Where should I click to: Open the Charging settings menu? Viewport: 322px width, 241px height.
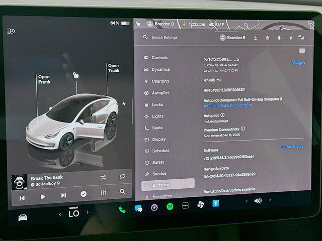click(x=156, y=81)
